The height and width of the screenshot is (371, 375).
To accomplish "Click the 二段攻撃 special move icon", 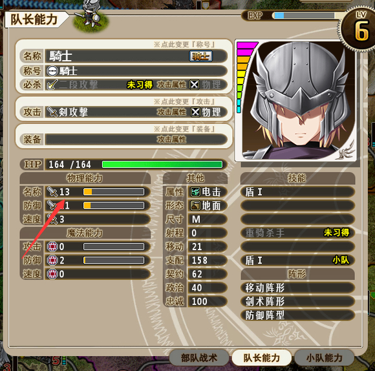I will click(52, 85).
